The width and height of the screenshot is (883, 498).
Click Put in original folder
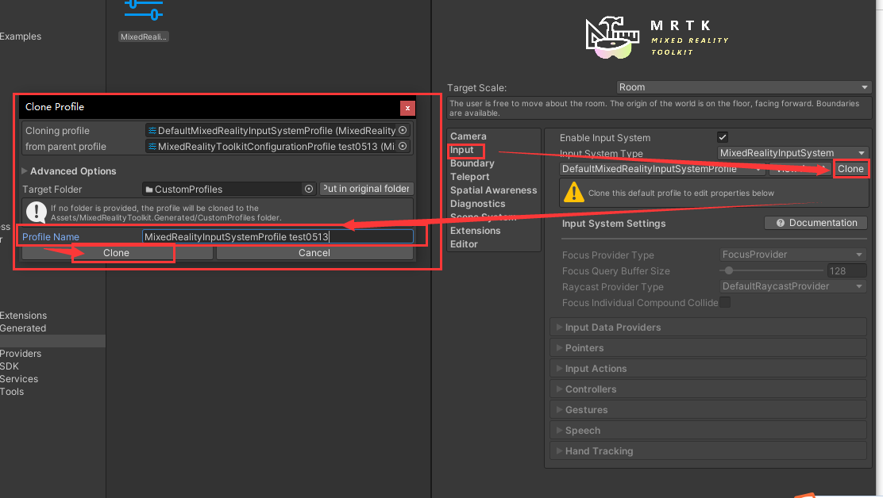tap(366, 189)
